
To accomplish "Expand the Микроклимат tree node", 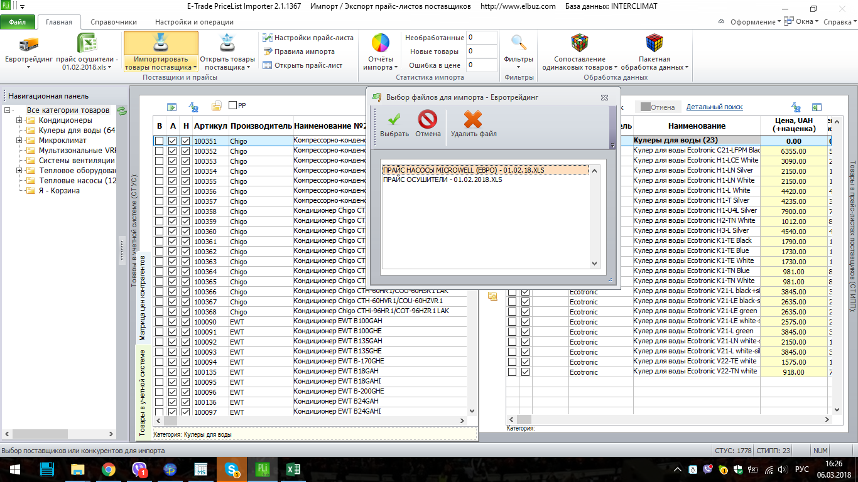I will [19, 141].
